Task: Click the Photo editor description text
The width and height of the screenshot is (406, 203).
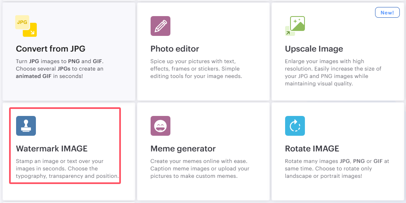Action: pyautogui.click(x=196, y=68)
